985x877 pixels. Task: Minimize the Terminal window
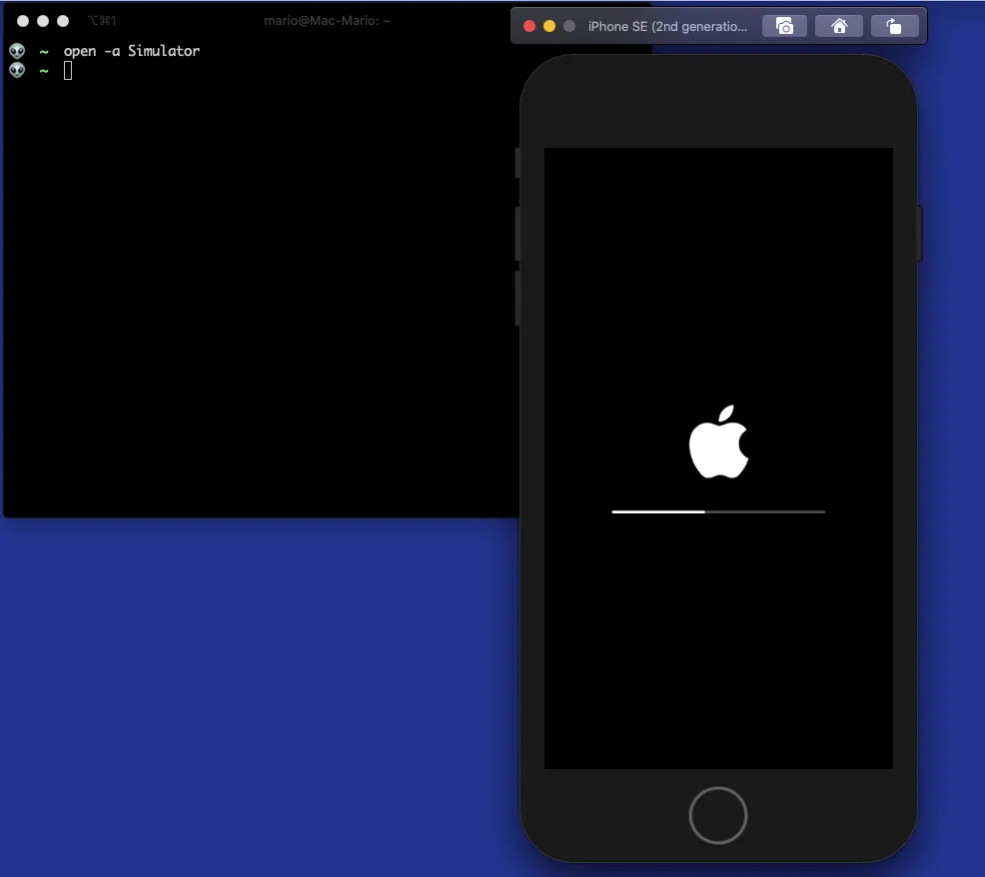(x=43, y=21)
